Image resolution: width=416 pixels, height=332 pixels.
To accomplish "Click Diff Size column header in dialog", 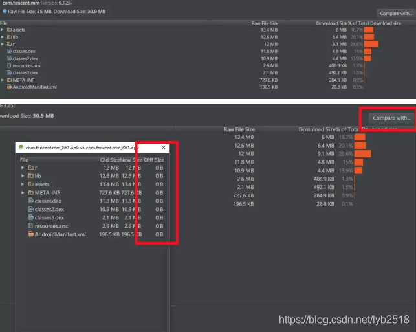I will (x=154, y=160).
